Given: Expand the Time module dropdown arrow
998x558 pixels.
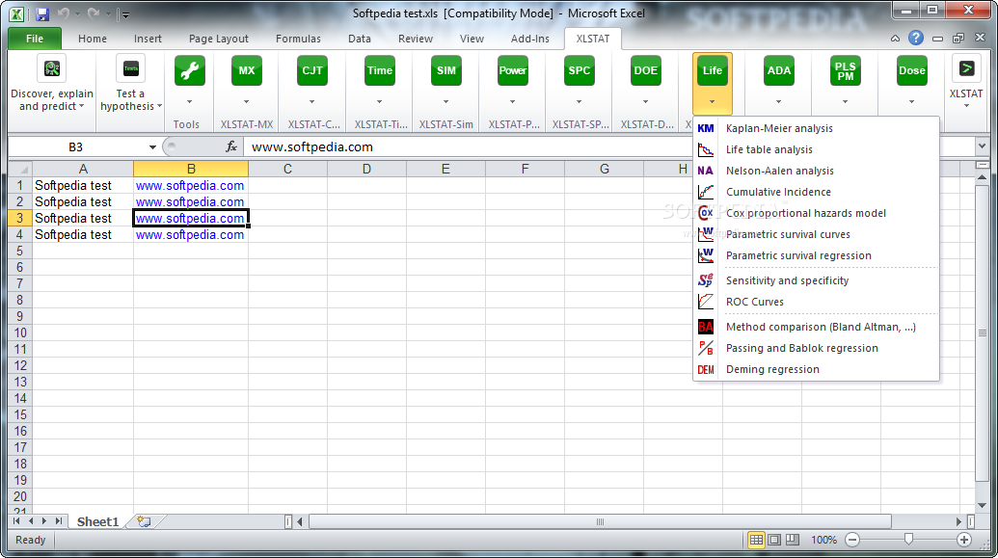Looking at the screenshot, I should click(379, 102).
